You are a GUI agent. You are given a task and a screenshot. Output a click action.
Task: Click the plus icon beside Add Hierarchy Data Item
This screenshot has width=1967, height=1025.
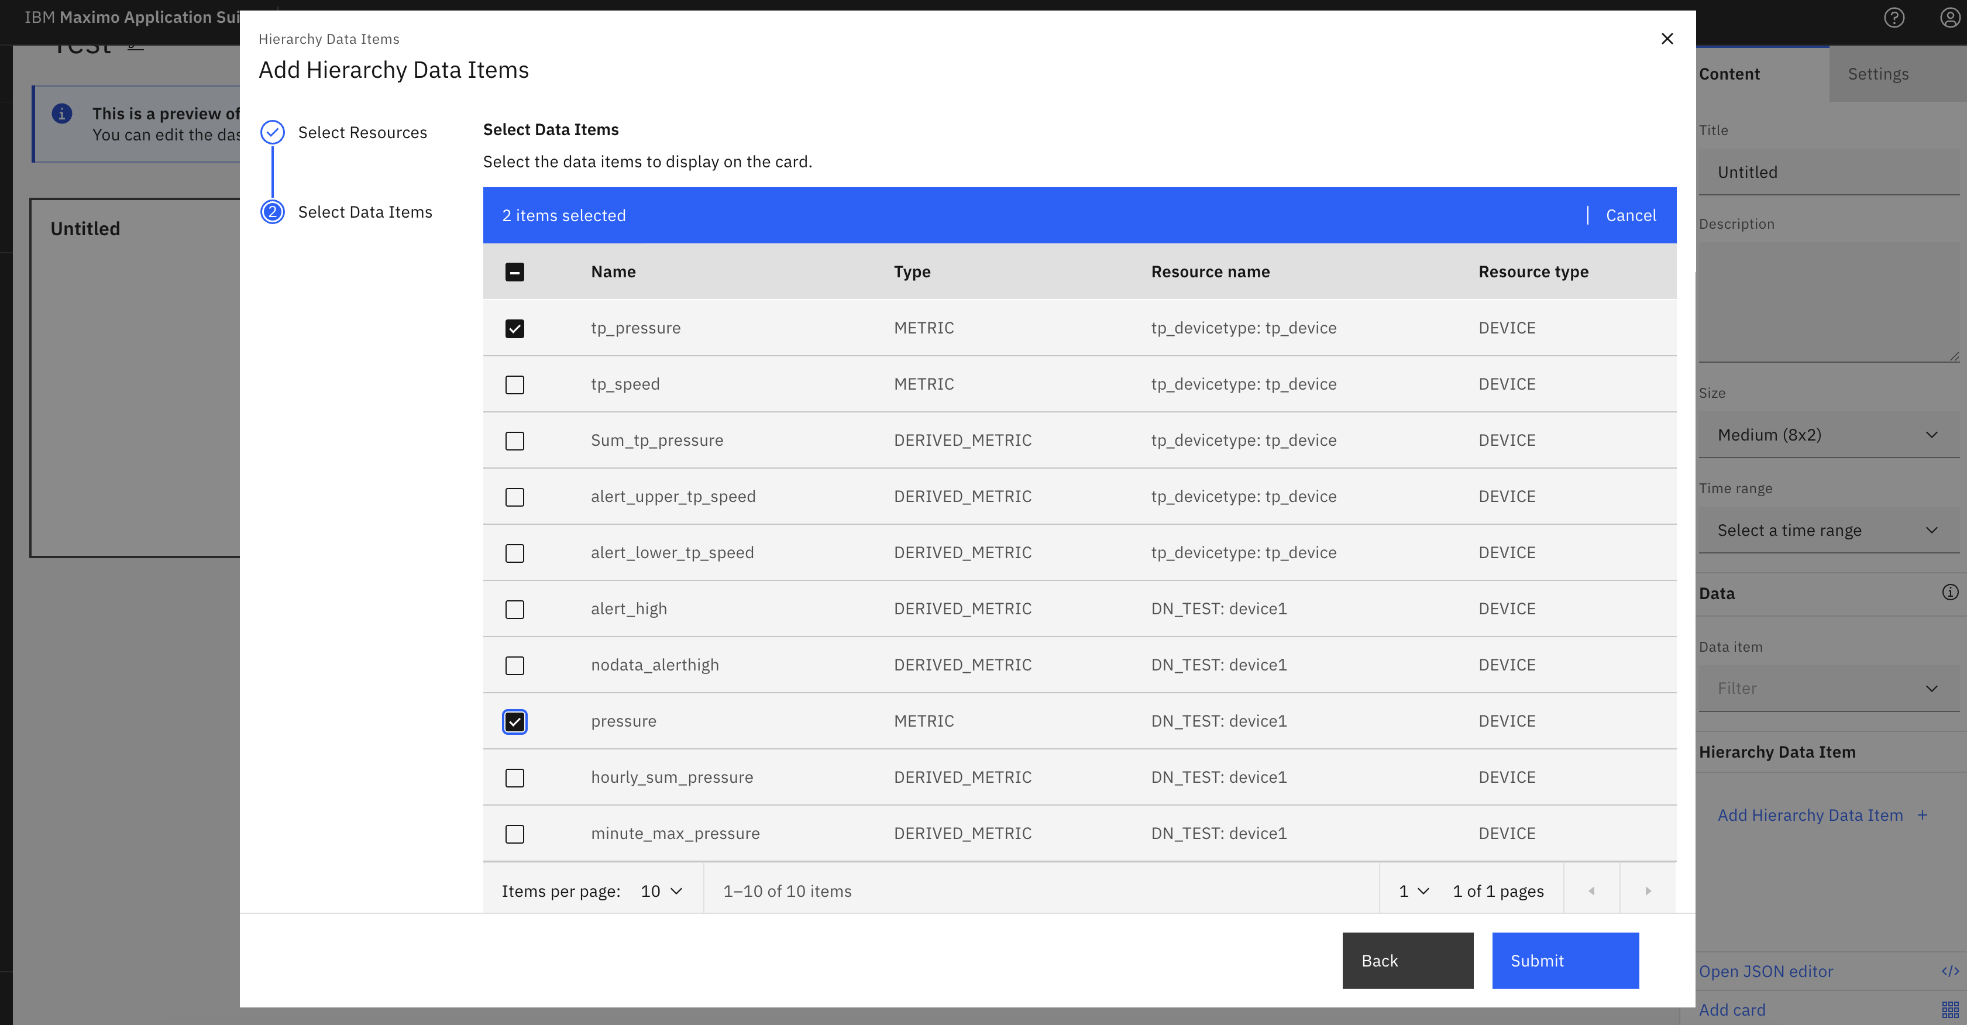1922,815
